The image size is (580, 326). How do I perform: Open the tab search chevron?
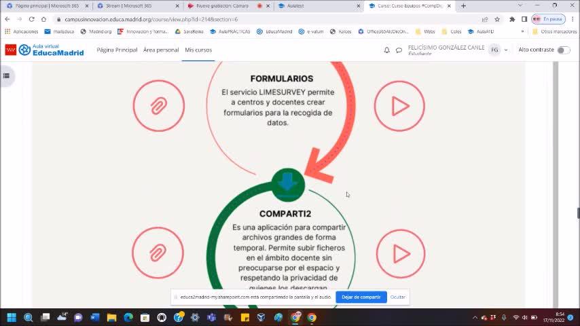click(520, 5)
